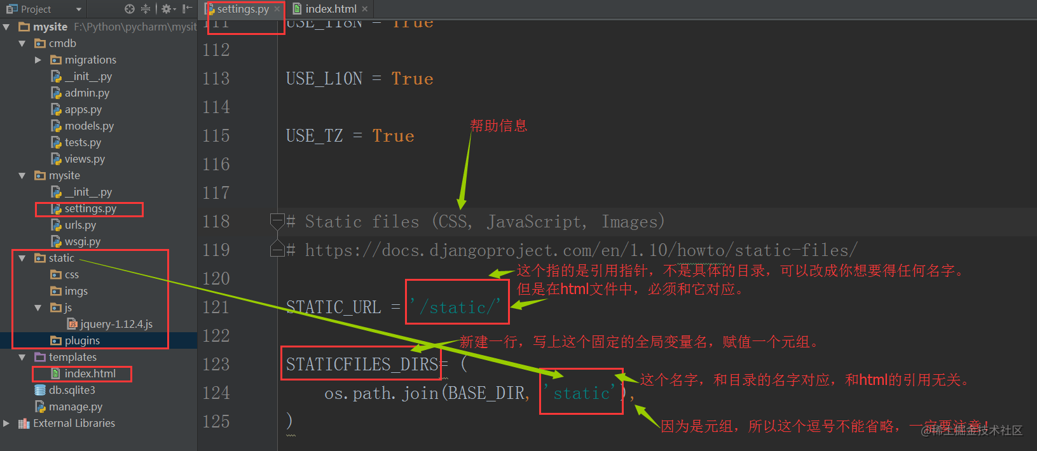The width and height of the screenshot is (1037, 451).
Task: Close the settings.py tab
Action: pos(277,9)
